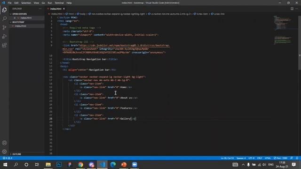Click line number 28 in gutter
Image resolution: width=301 pixels, height=169 pixels.
51,119
